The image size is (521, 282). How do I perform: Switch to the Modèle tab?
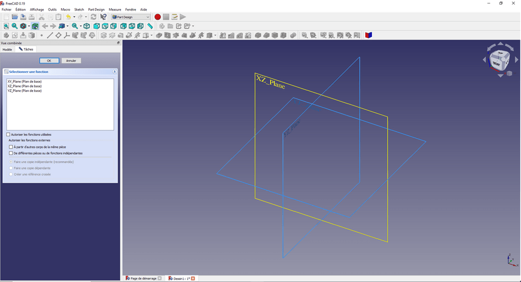coord(7,49)
